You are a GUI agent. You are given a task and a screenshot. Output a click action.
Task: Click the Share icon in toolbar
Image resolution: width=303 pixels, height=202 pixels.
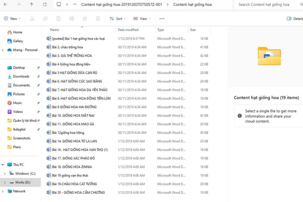coord(85,19)
